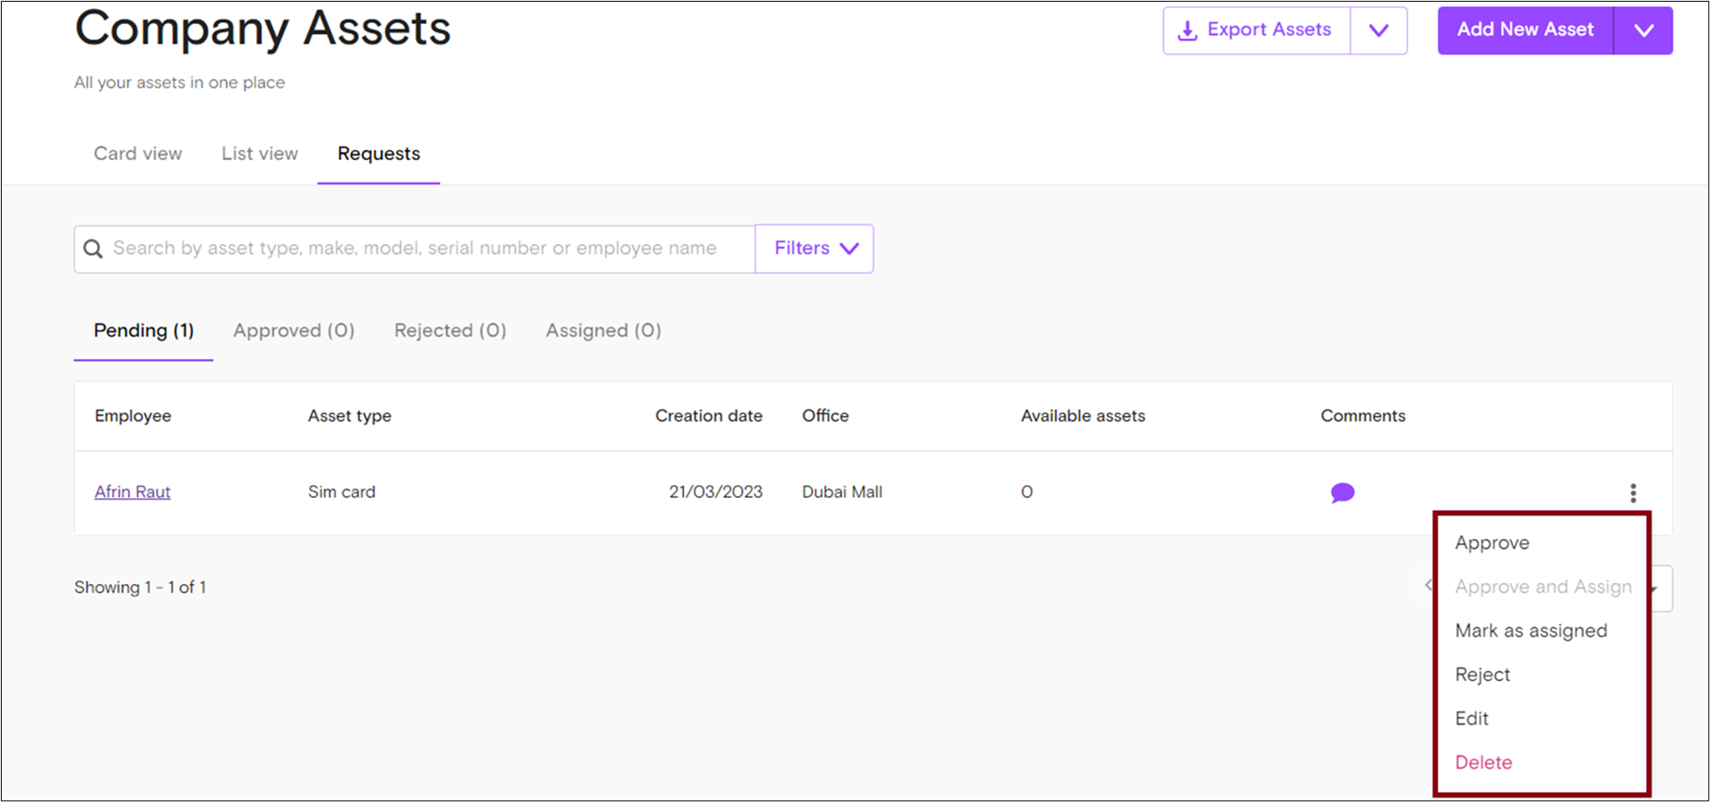The width and height of the screenshot is (1710, 802).
Task: Choose Mark as assigned
Action: tap(1531, 631)
